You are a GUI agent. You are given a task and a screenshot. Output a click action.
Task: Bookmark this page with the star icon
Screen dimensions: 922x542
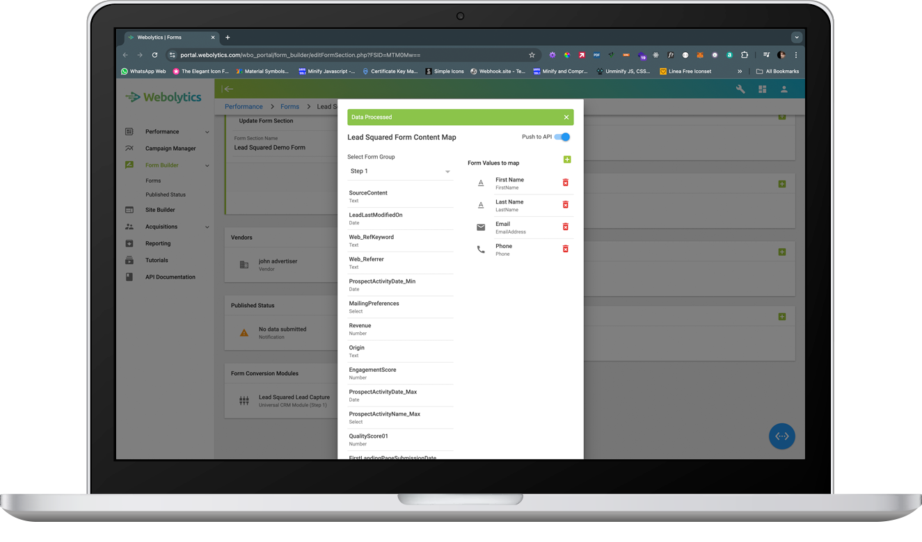532,55
